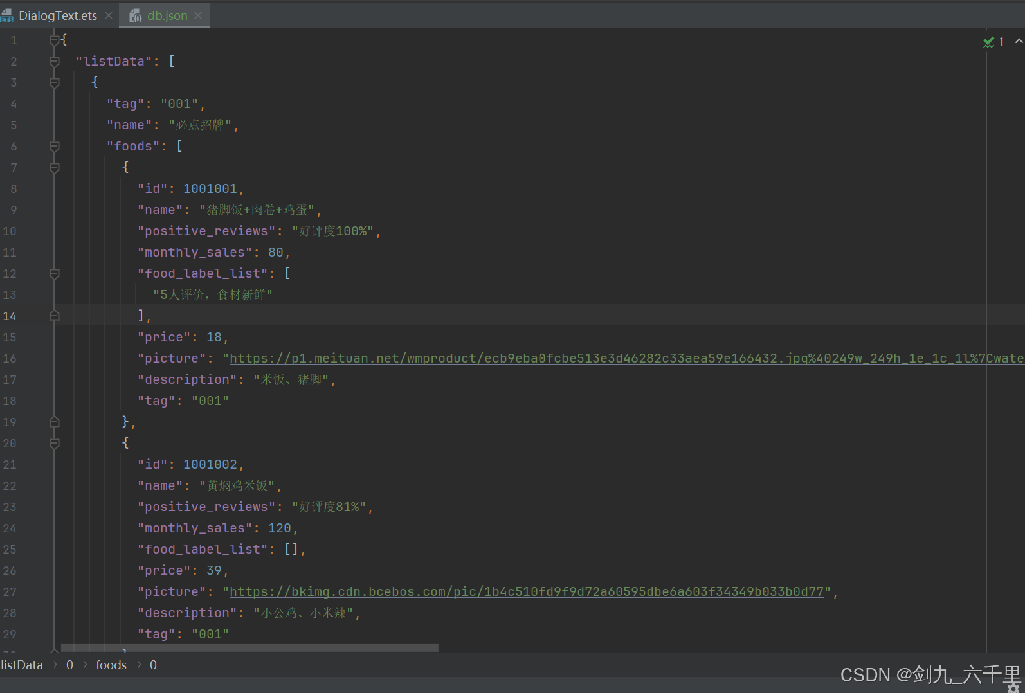Click the id value 1001001
1025x693 pixels.
210,189
